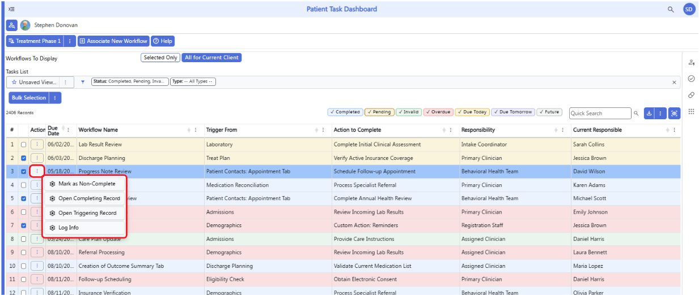
Task: Click the eye view icon button
Action: [x=674, y=113]
